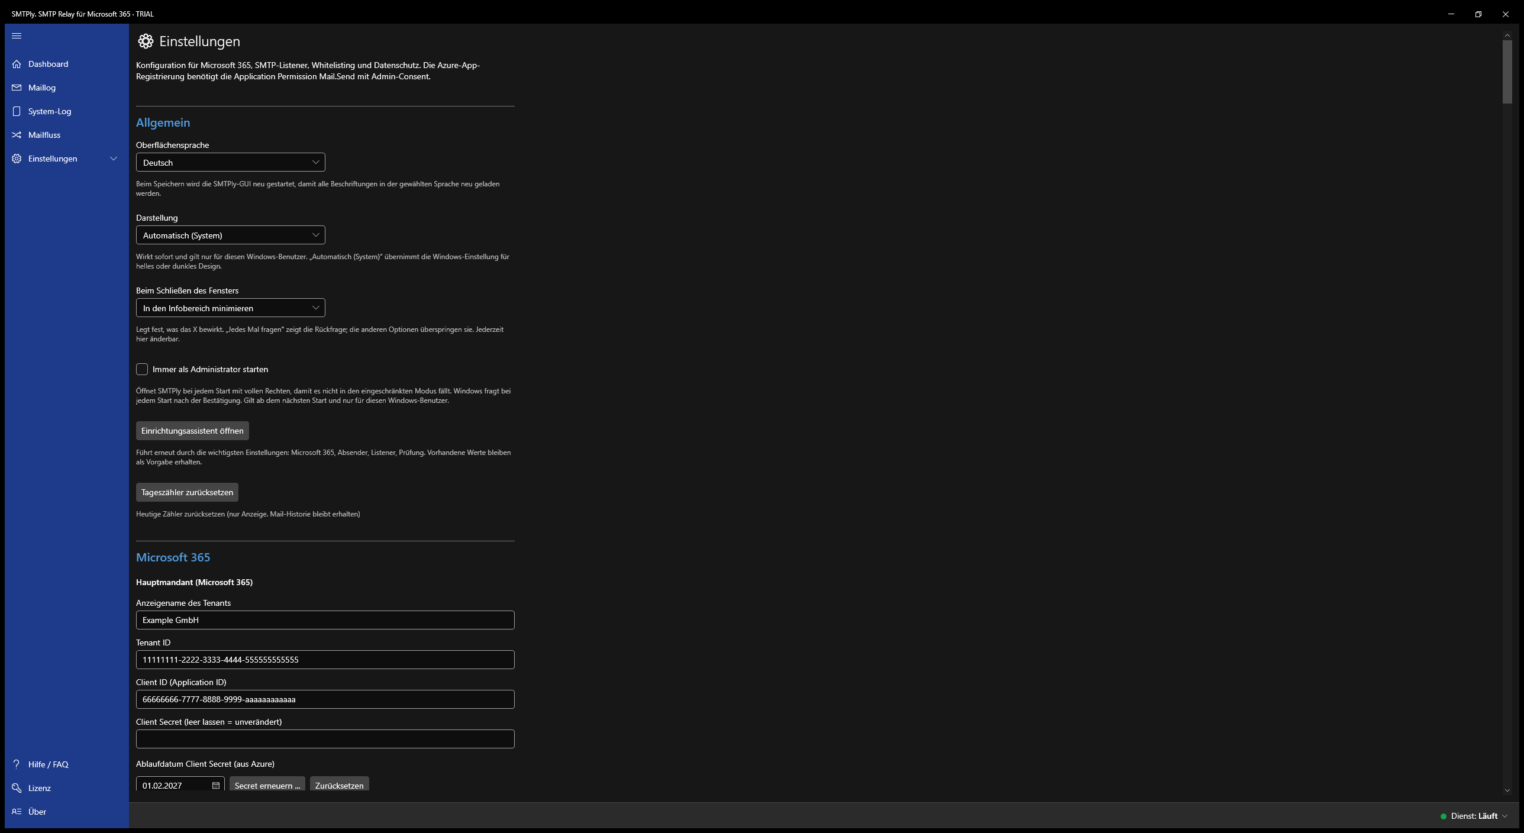1524x833 pixels.
Task: Open the Beim Schließen des Fensters dropdown
Action: (231, 308)
